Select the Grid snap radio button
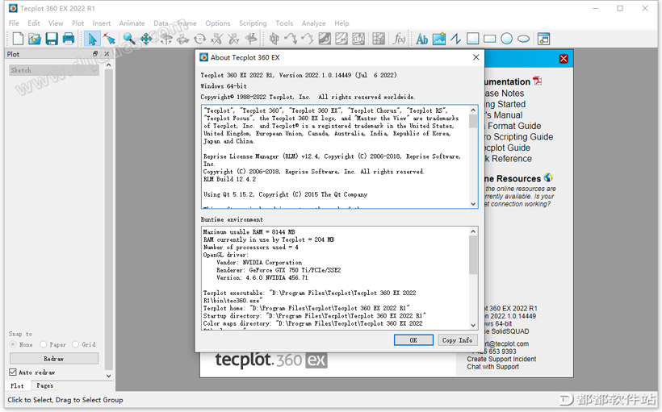 pos(75,344)
